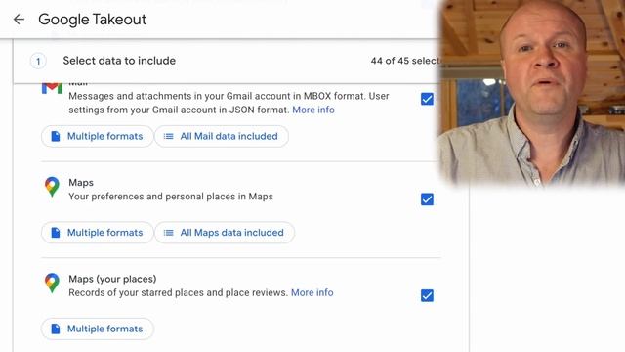625x352 pixels.
Task: Click the step 1 circle icon
Action: pos(38,61)
